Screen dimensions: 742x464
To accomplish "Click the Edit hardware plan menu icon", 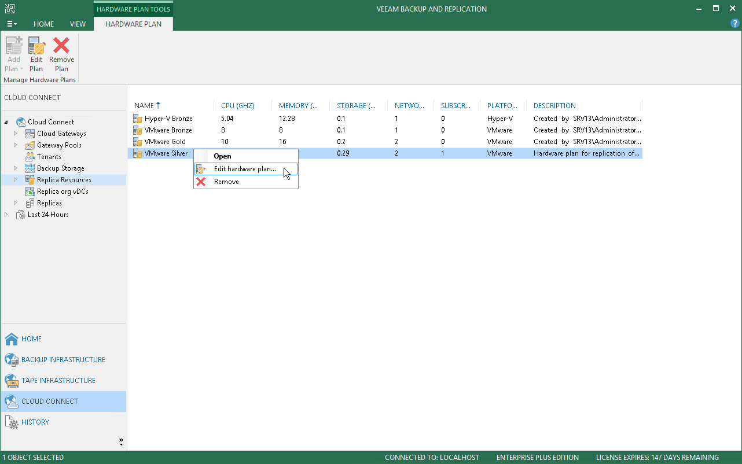I will tap(201, 169).
